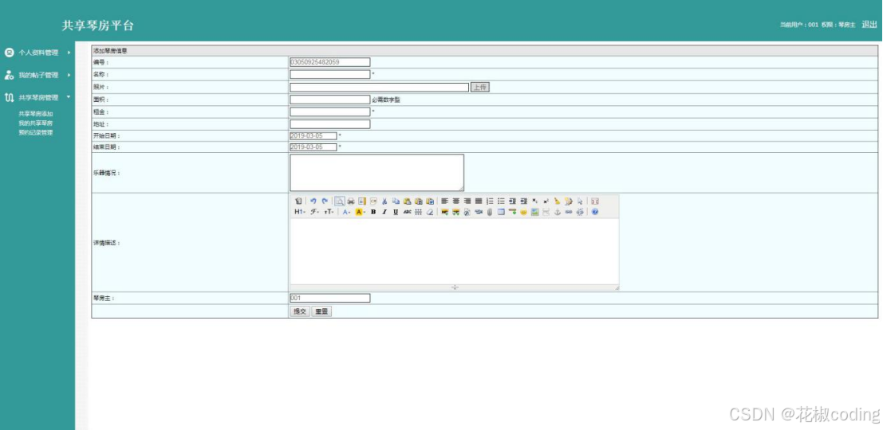Image resolution: width=883 pixels, height=430 pixels.
Task: Click the 地址 input field
Action: pyautogui.click(x=330, y=124)
